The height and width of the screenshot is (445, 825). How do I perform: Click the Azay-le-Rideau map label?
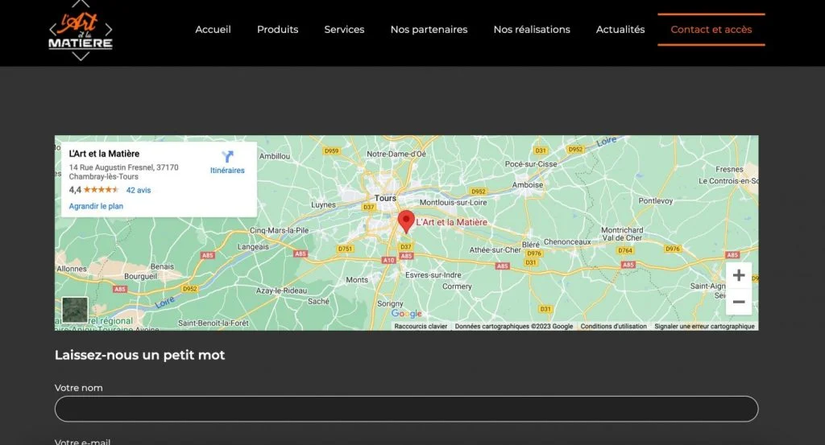(281, 290)
